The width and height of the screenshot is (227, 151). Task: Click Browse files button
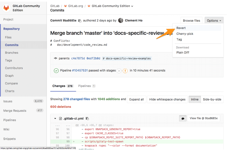click(191, 21)
